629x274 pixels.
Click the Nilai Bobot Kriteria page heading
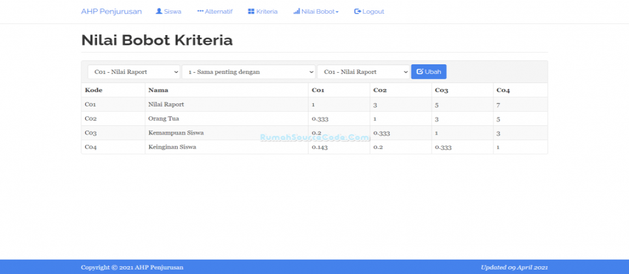157,40
